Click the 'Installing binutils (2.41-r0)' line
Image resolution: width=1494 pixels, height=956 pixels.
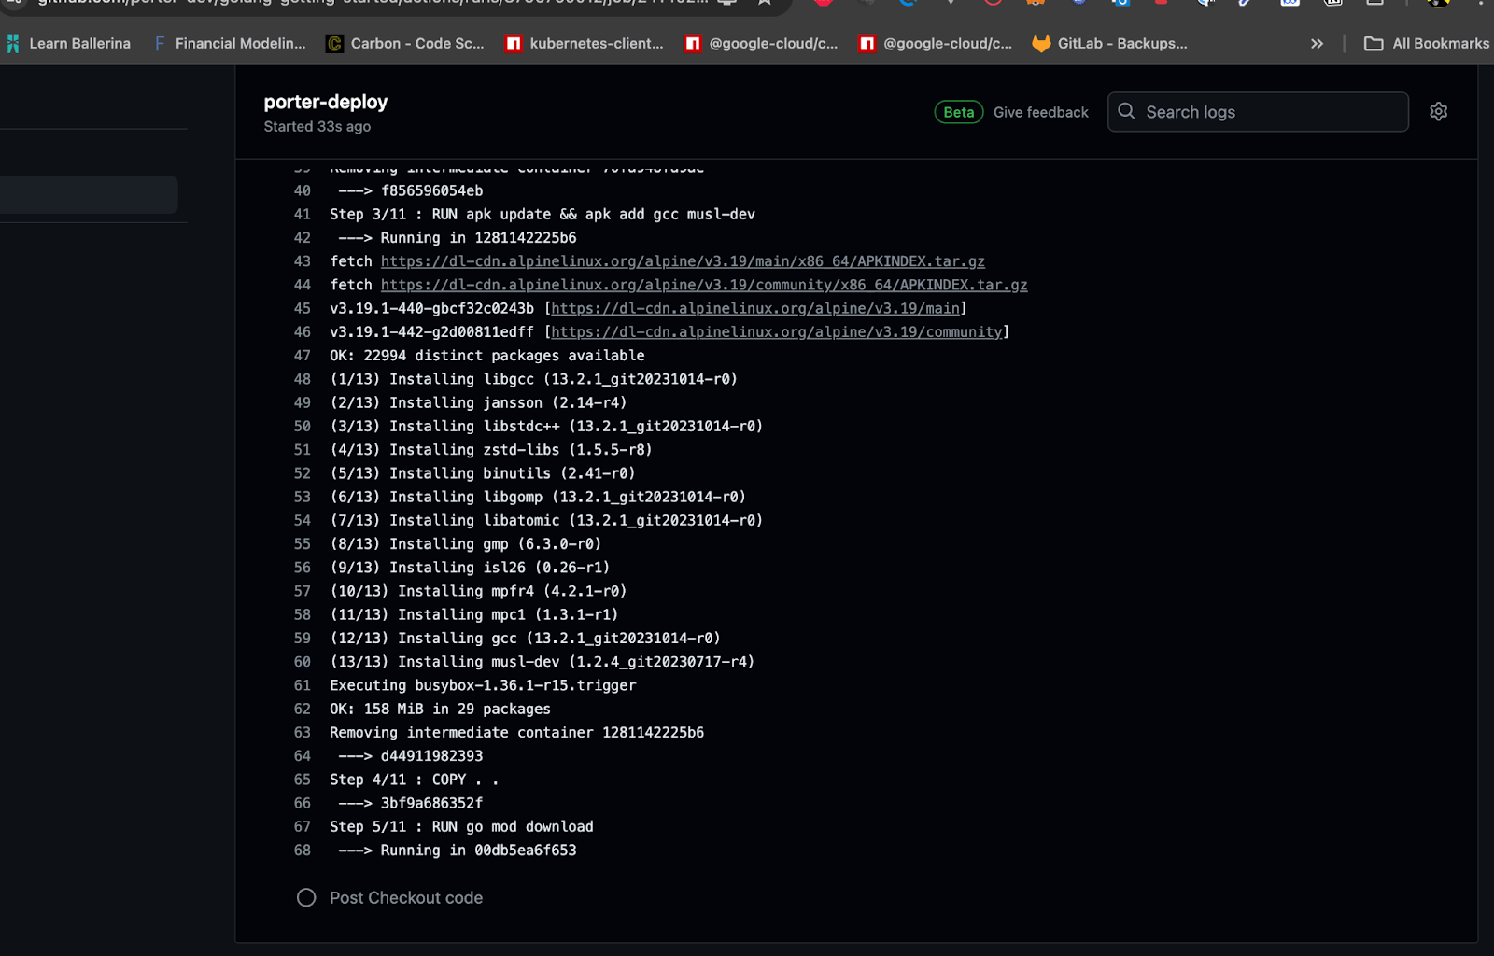pos(483,473)
